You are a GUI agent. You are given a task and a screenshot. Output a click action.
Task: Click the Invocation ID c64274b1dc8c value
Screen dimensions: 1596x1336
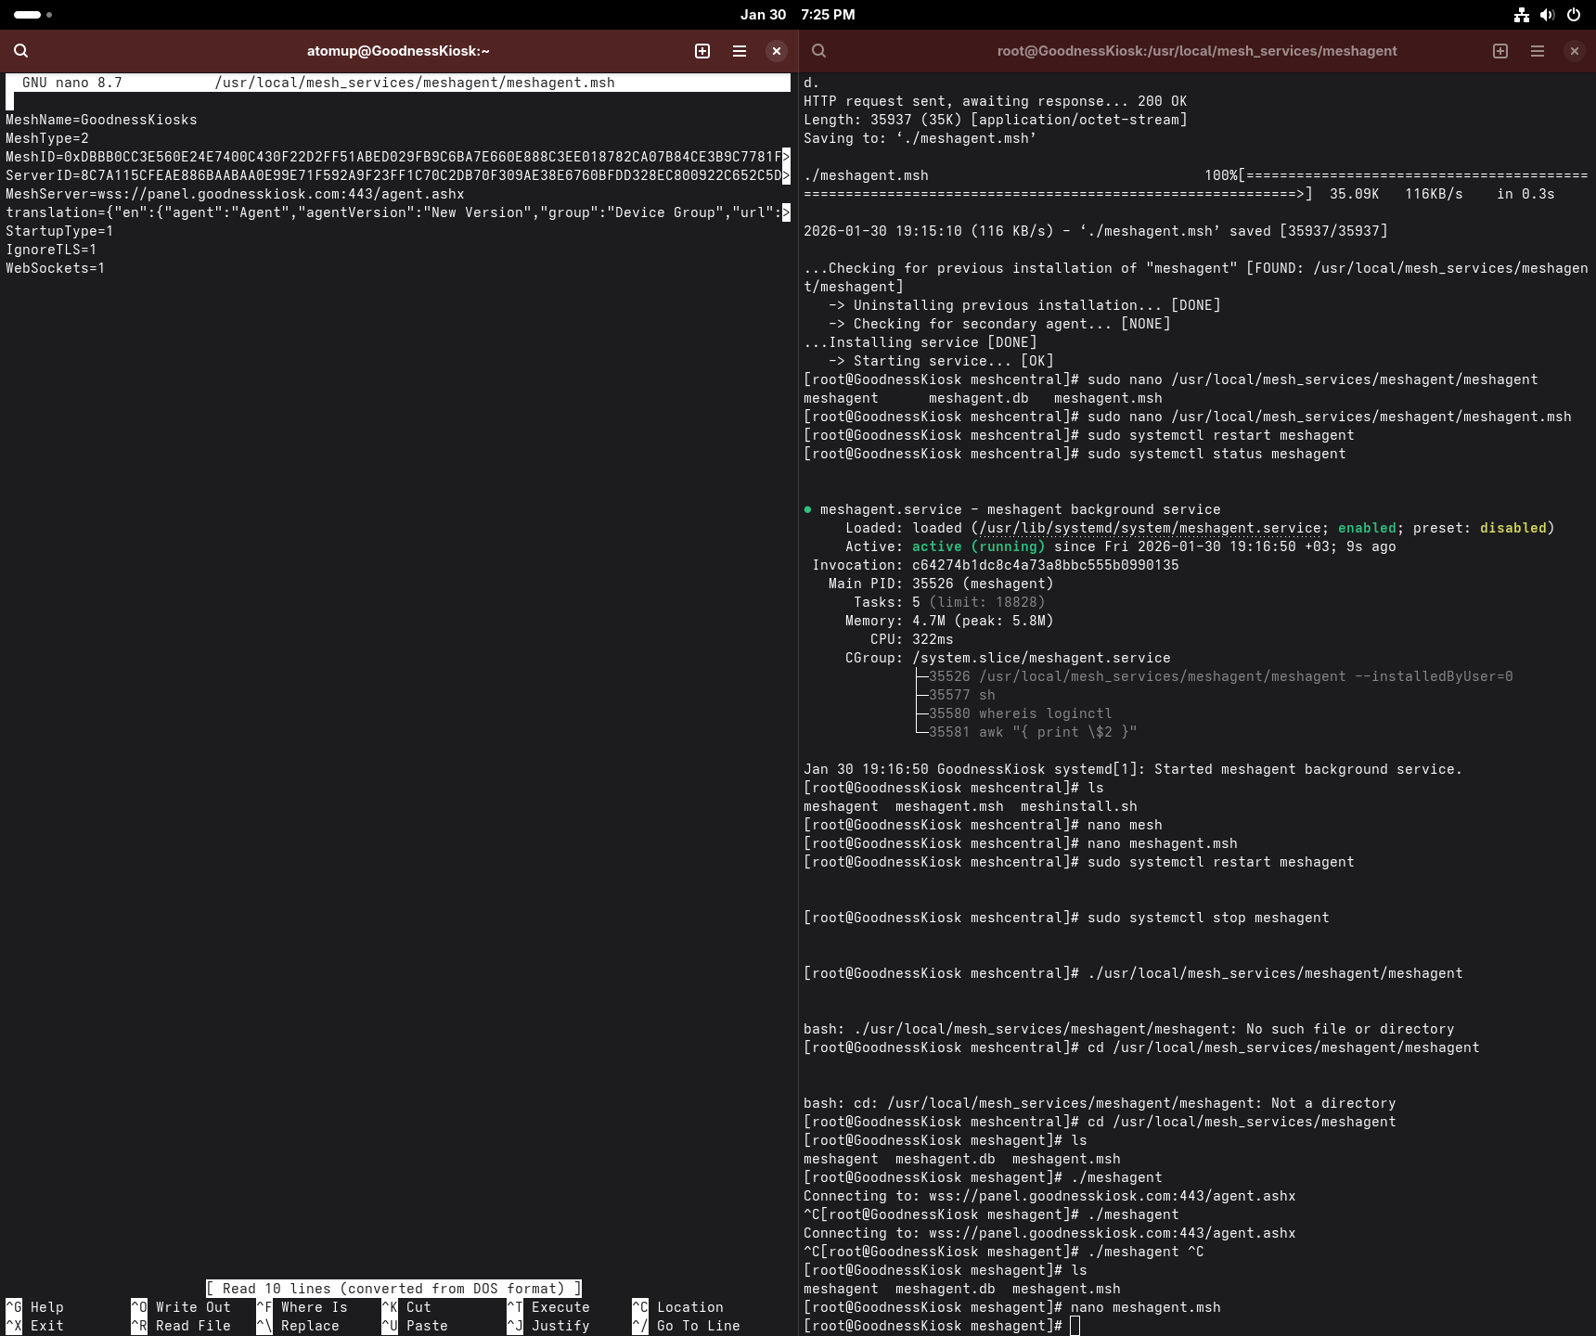[x=1046, y=565]
